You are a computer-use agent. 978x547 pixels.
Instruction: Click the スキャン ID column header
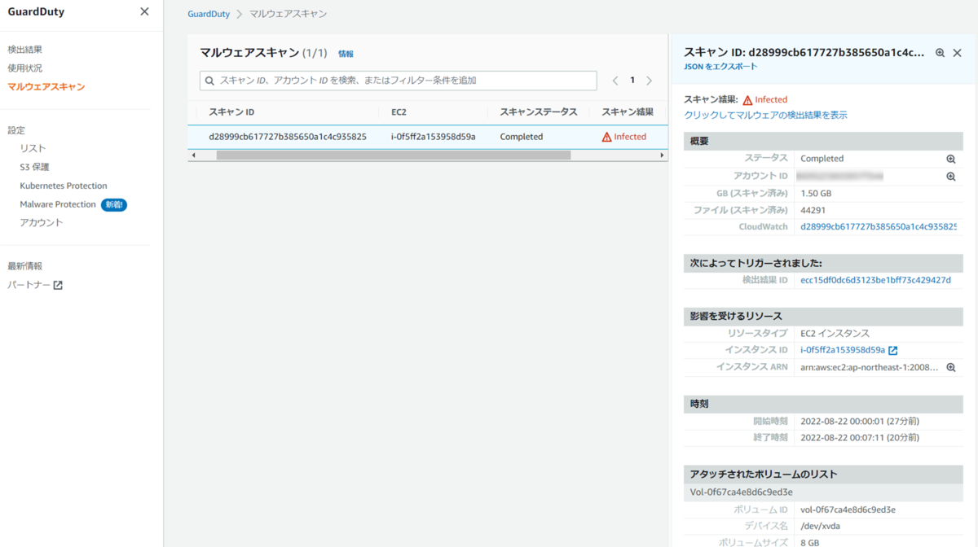[231, 112]
